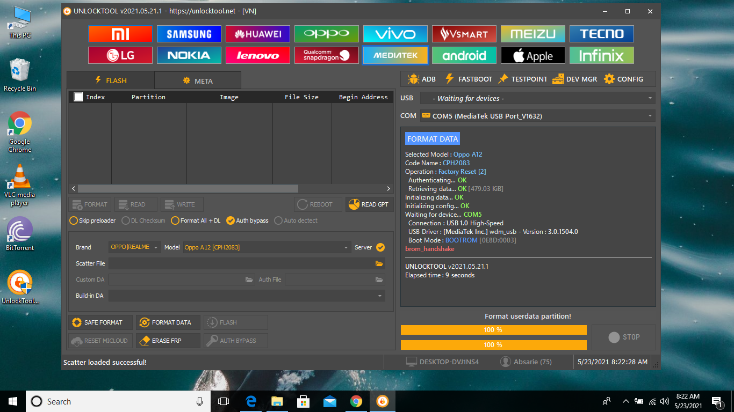Click the READ partition button
The height and width of the screenshot is (412, 734).
point(136,204)
